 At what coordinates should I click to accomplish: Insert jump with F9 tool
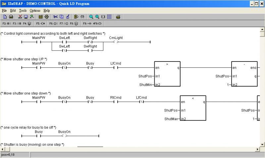click(87, 23)
